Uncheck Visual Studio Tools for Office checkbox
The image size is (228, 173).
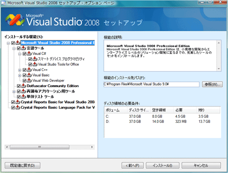click(30, 64)
